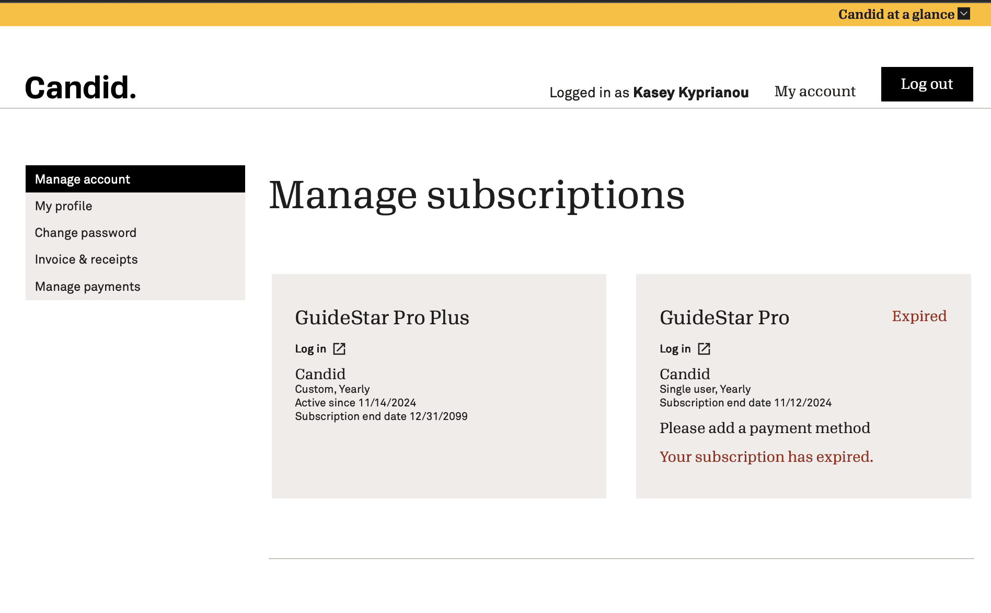Click the GuideStar Pro Plus card title
Image resolution: width=991 pixels, height=613 pixels.
tap(382, 317)
